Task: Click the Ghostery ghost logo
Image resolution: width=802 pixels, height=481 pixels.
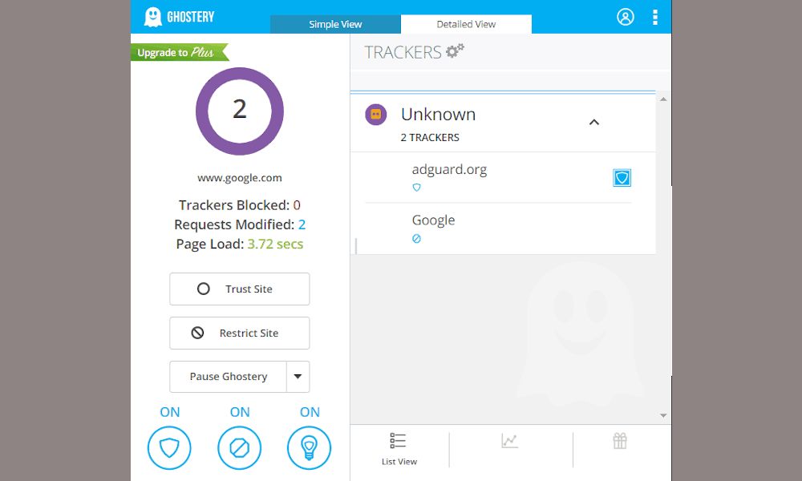Action: tap(152, 17)
